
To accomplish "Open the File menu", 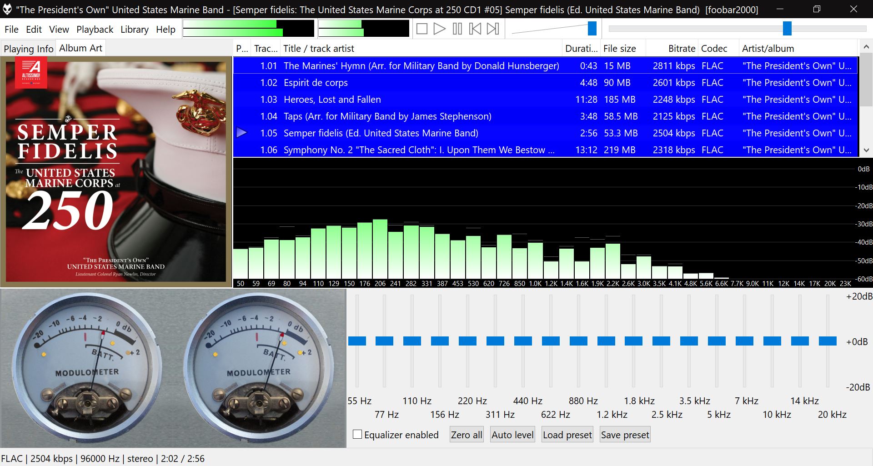I will coord(11,30).
